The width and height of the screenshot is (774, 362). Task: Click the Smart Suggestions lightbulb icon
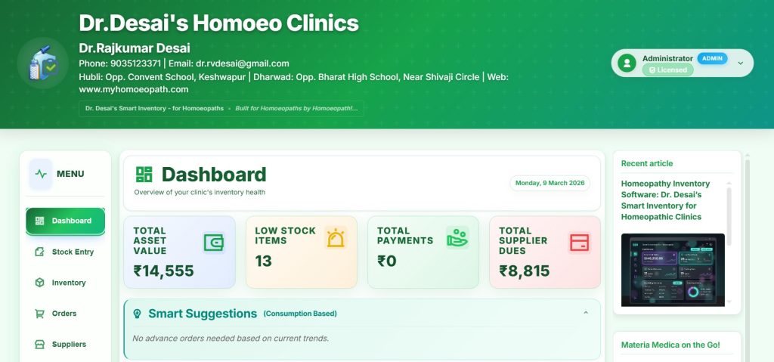point(137,313)
